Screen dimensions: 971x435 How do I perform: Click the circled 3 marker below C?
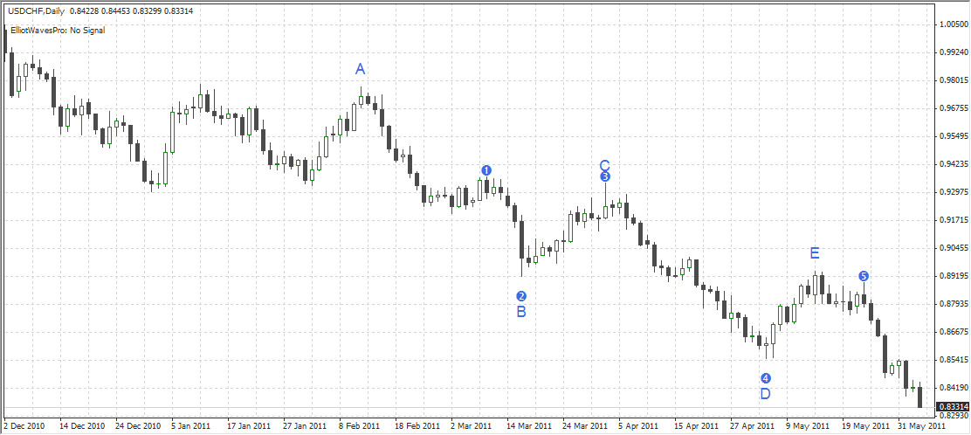[605, 176]
